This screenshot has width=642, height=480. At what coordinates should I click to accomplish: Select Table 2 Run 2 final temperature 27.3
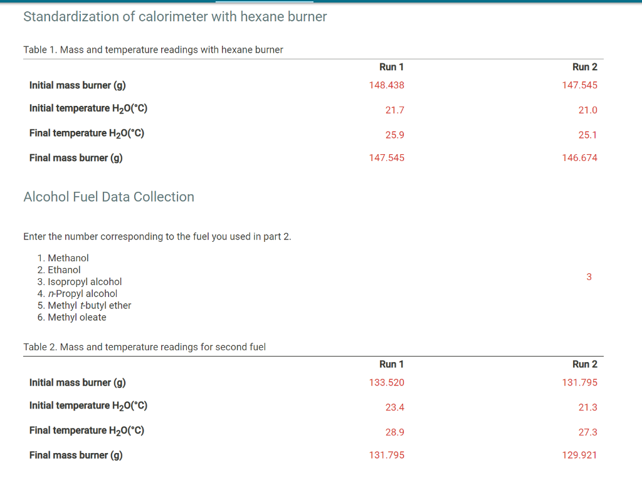(587, 432)
